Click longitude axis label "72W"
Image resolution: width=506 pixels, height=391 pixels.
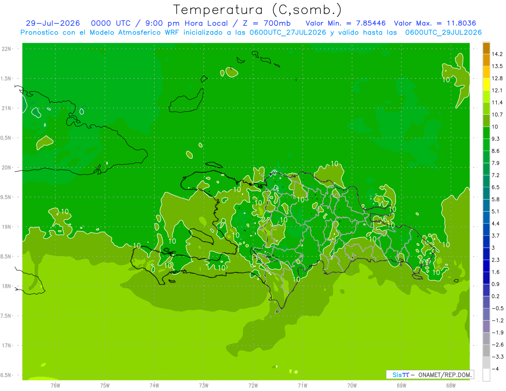coord(253,385)
